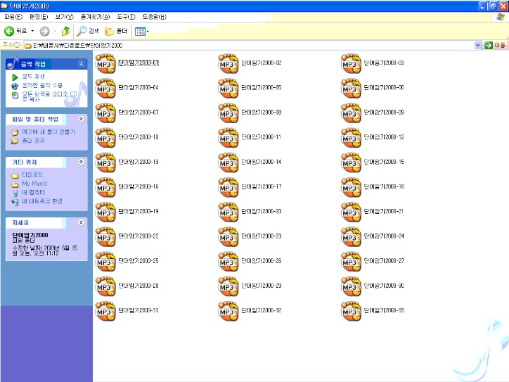Select MP3 file 단어암기2000-18
This screenshot has height=382, width=509.
pyautogui.click(x=373, y=187)
